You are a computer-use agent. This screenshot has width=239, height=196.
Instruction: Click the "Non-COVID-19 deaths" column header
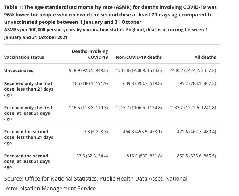click(139, 57)
